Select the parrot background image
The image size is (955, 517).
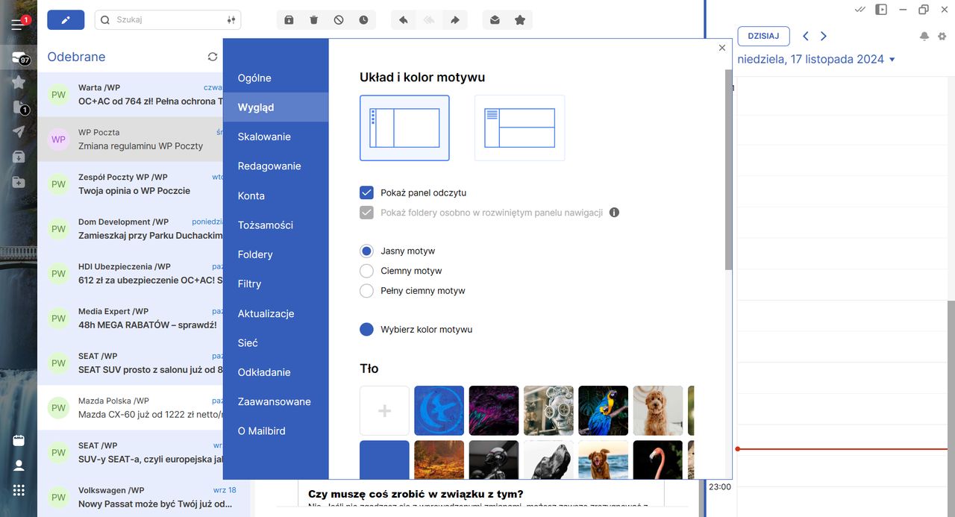(603, 410)
